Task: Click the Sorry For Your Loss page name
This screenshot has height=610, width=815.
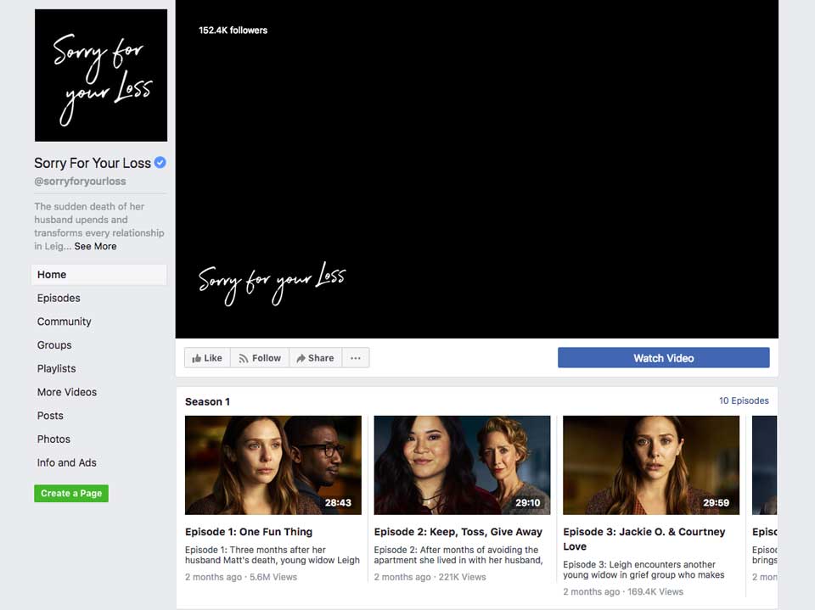Action: [93, 163]
